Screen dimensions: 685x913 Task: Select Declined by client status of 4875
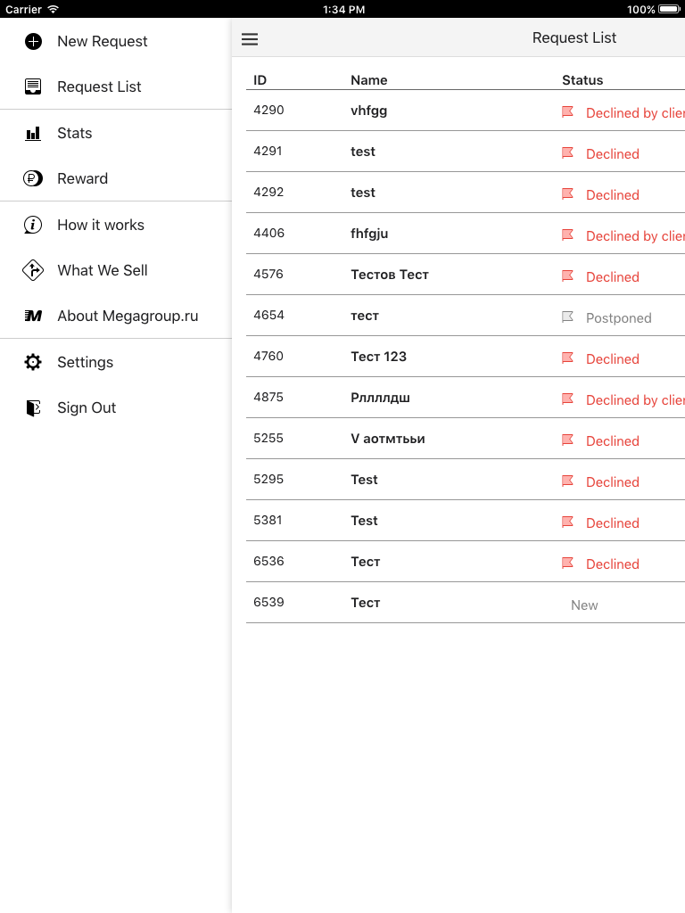pyautogui.click(x=635, y=400)
